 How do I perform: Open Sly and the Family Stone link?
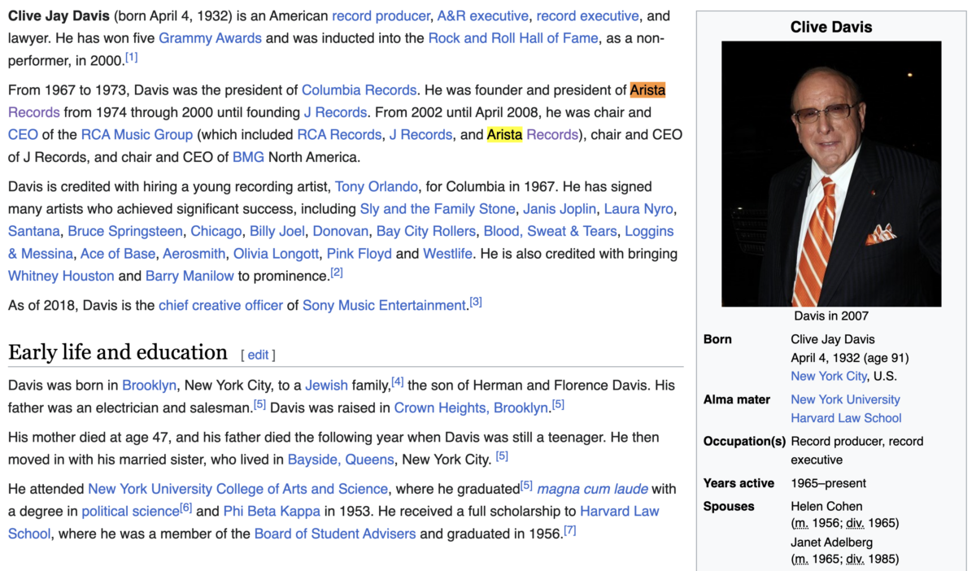click(x=438, y=208)
